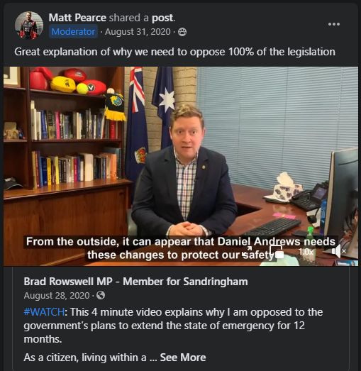Open Matt Pearce's profile picture
Viewport: 361px width, 371px height.
29,25
